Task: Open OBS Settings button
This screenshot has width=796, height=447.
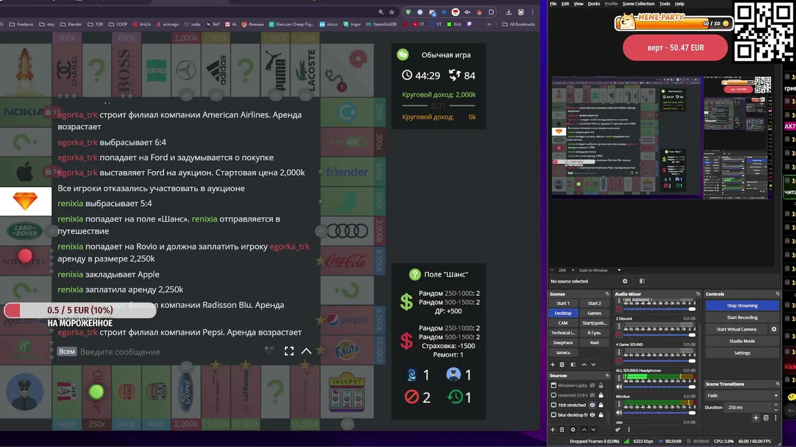Action: [x=743, y=353]
